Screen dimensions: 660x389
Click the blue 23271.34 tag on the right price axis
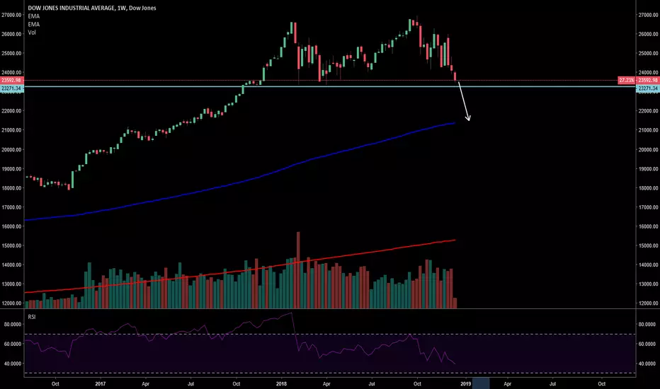click(x=648, y=88)
